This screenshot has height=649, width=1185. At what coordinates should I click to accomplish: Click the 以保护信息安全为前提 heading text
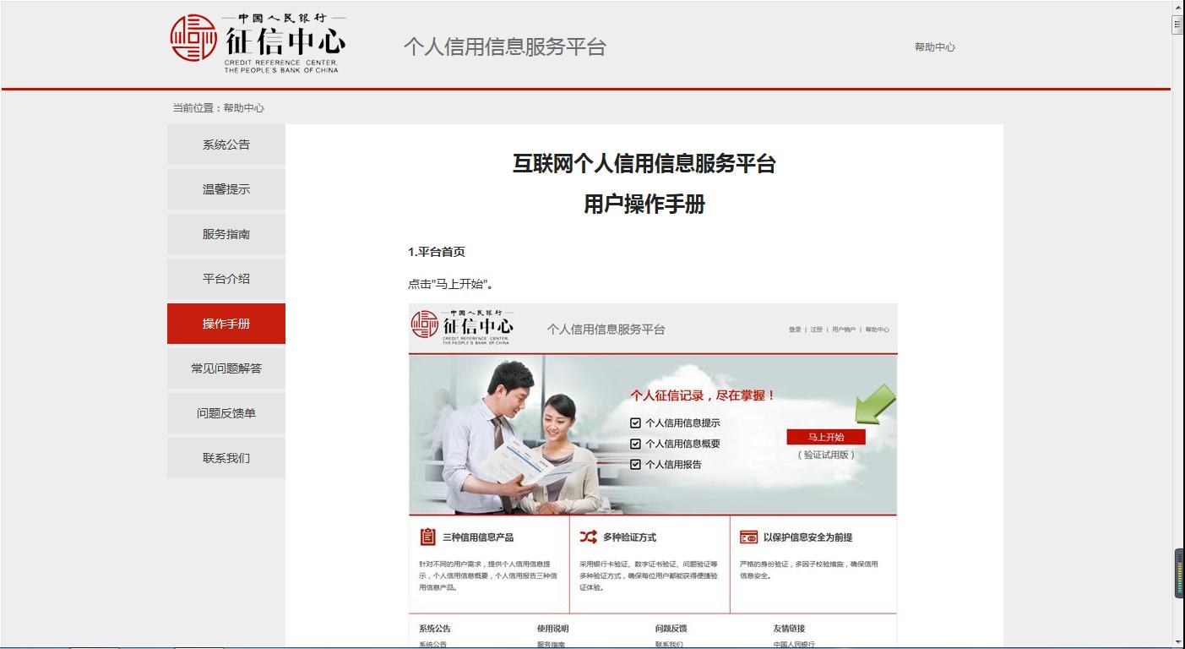pyautogui.click(x=807, y=537)
